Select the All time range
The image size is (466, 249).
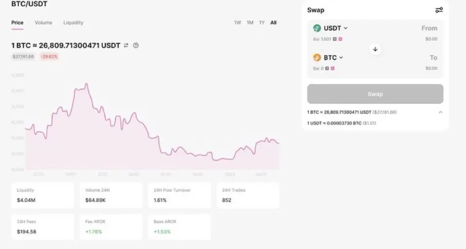point(274,23)
